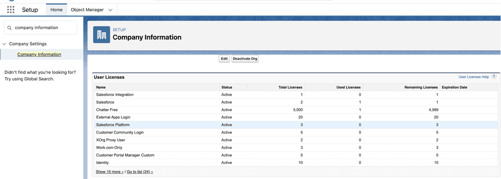The image size is (501, 179).
Task: Select Company Information in the sidebar
Action: (x=39, y=54)
